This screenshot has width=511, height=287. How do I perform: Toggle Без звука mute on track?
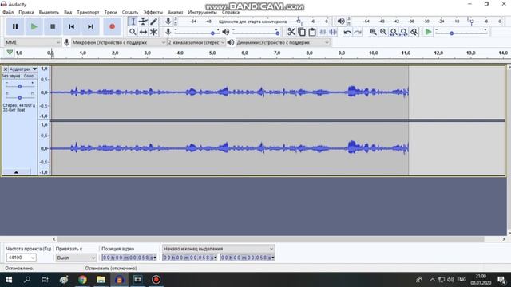point(10,76)
